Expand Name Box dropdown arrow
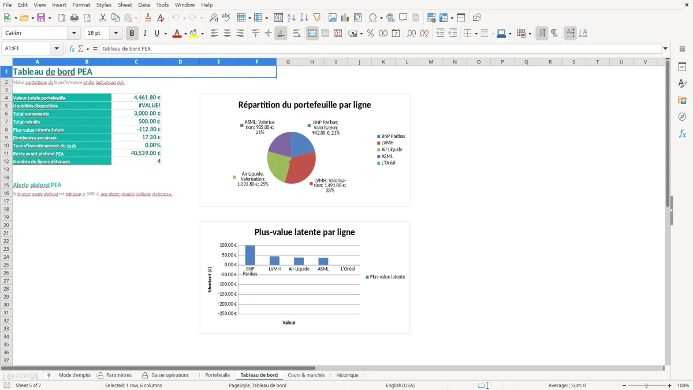693x390 pixels. coord(57,49)
